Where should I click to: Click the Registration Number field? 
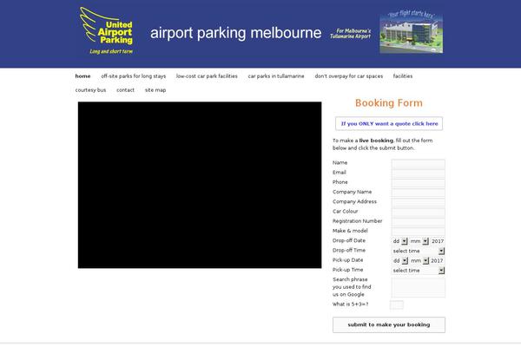coord(418,221)
